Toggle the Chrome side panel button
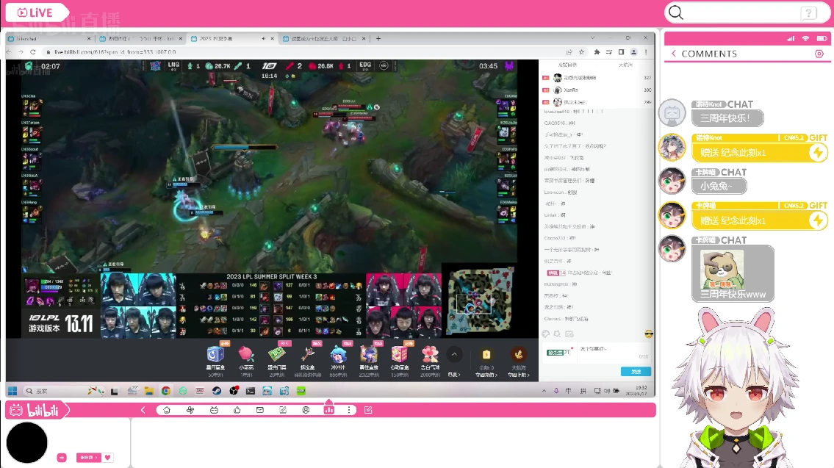The width and height of the screenshot is (834, 468). pos(621,52)
